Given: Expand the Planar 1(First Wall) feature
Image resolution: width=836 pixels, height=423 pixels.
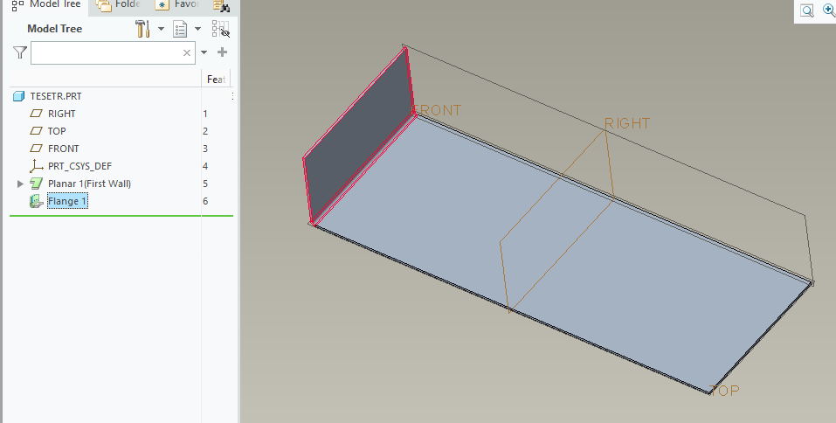Looking at the screenshot, I should (20, 184).
